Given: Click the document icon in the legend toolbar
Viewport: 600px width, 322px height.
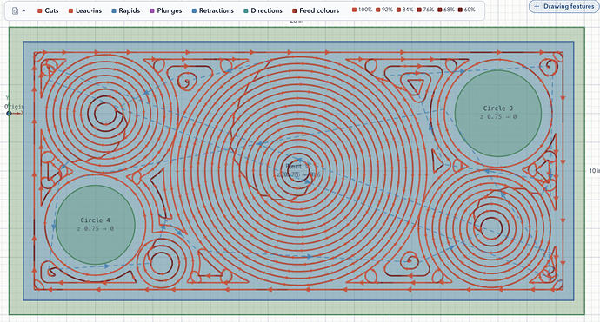Looking at the screenshot, I should [x=16, y=10].
